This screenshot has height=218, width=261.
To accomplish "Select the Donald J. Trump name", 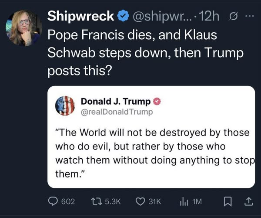I will click(x=116, y=102).
